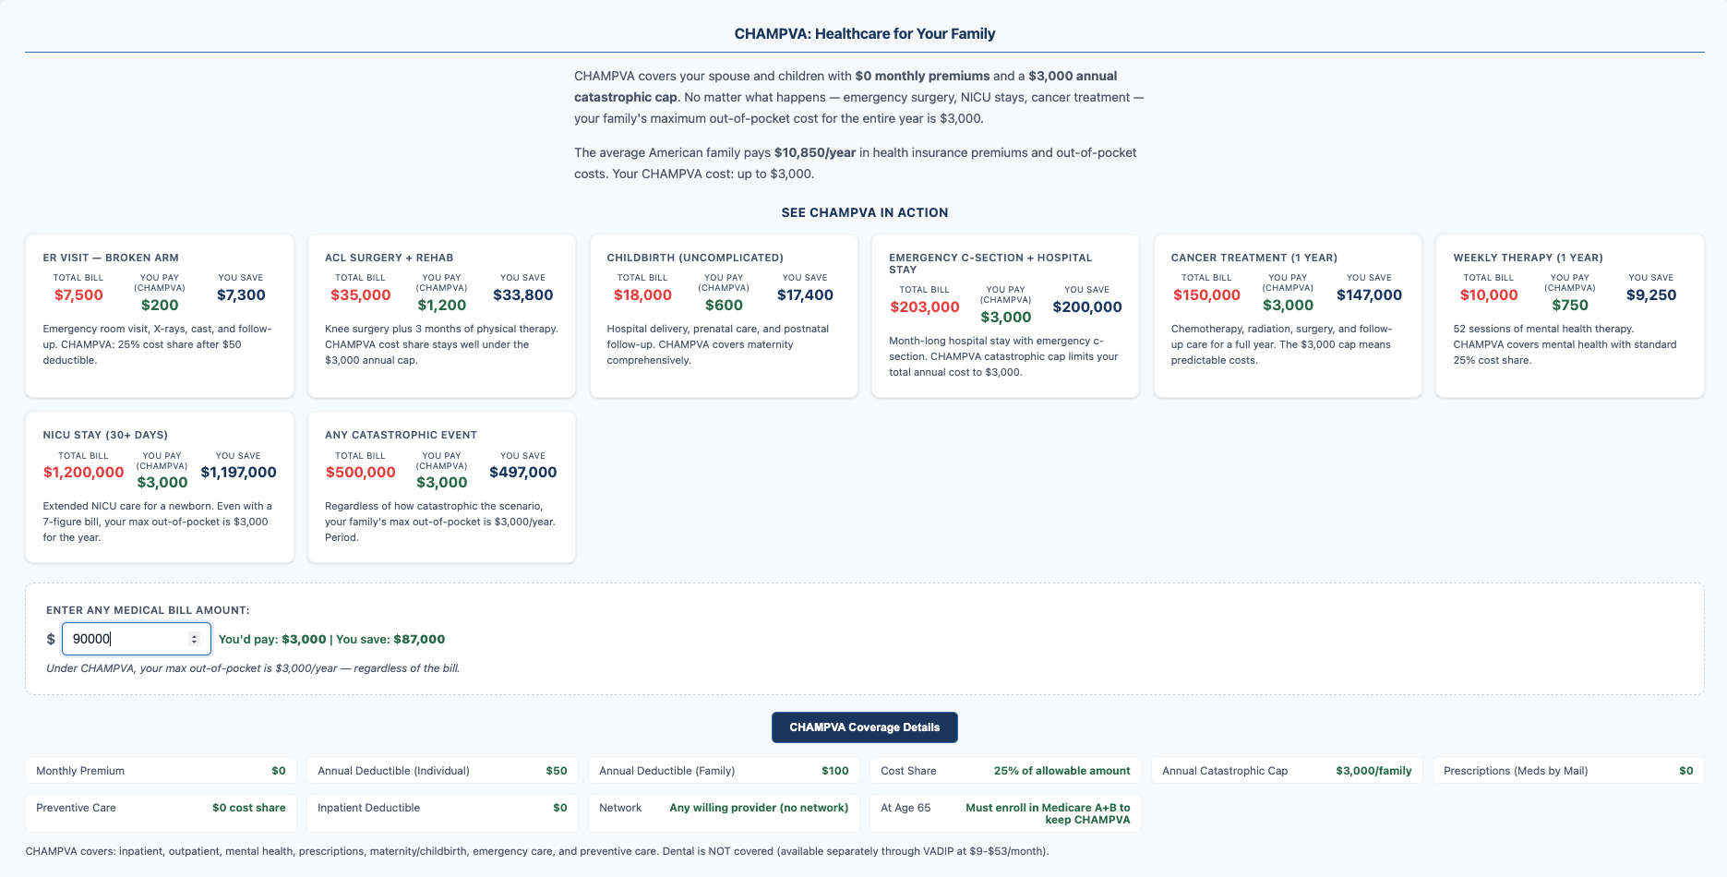Click the 'At Age 65' coverage row
Viewport: 1727px width, 877px height.
(1005, 813)
